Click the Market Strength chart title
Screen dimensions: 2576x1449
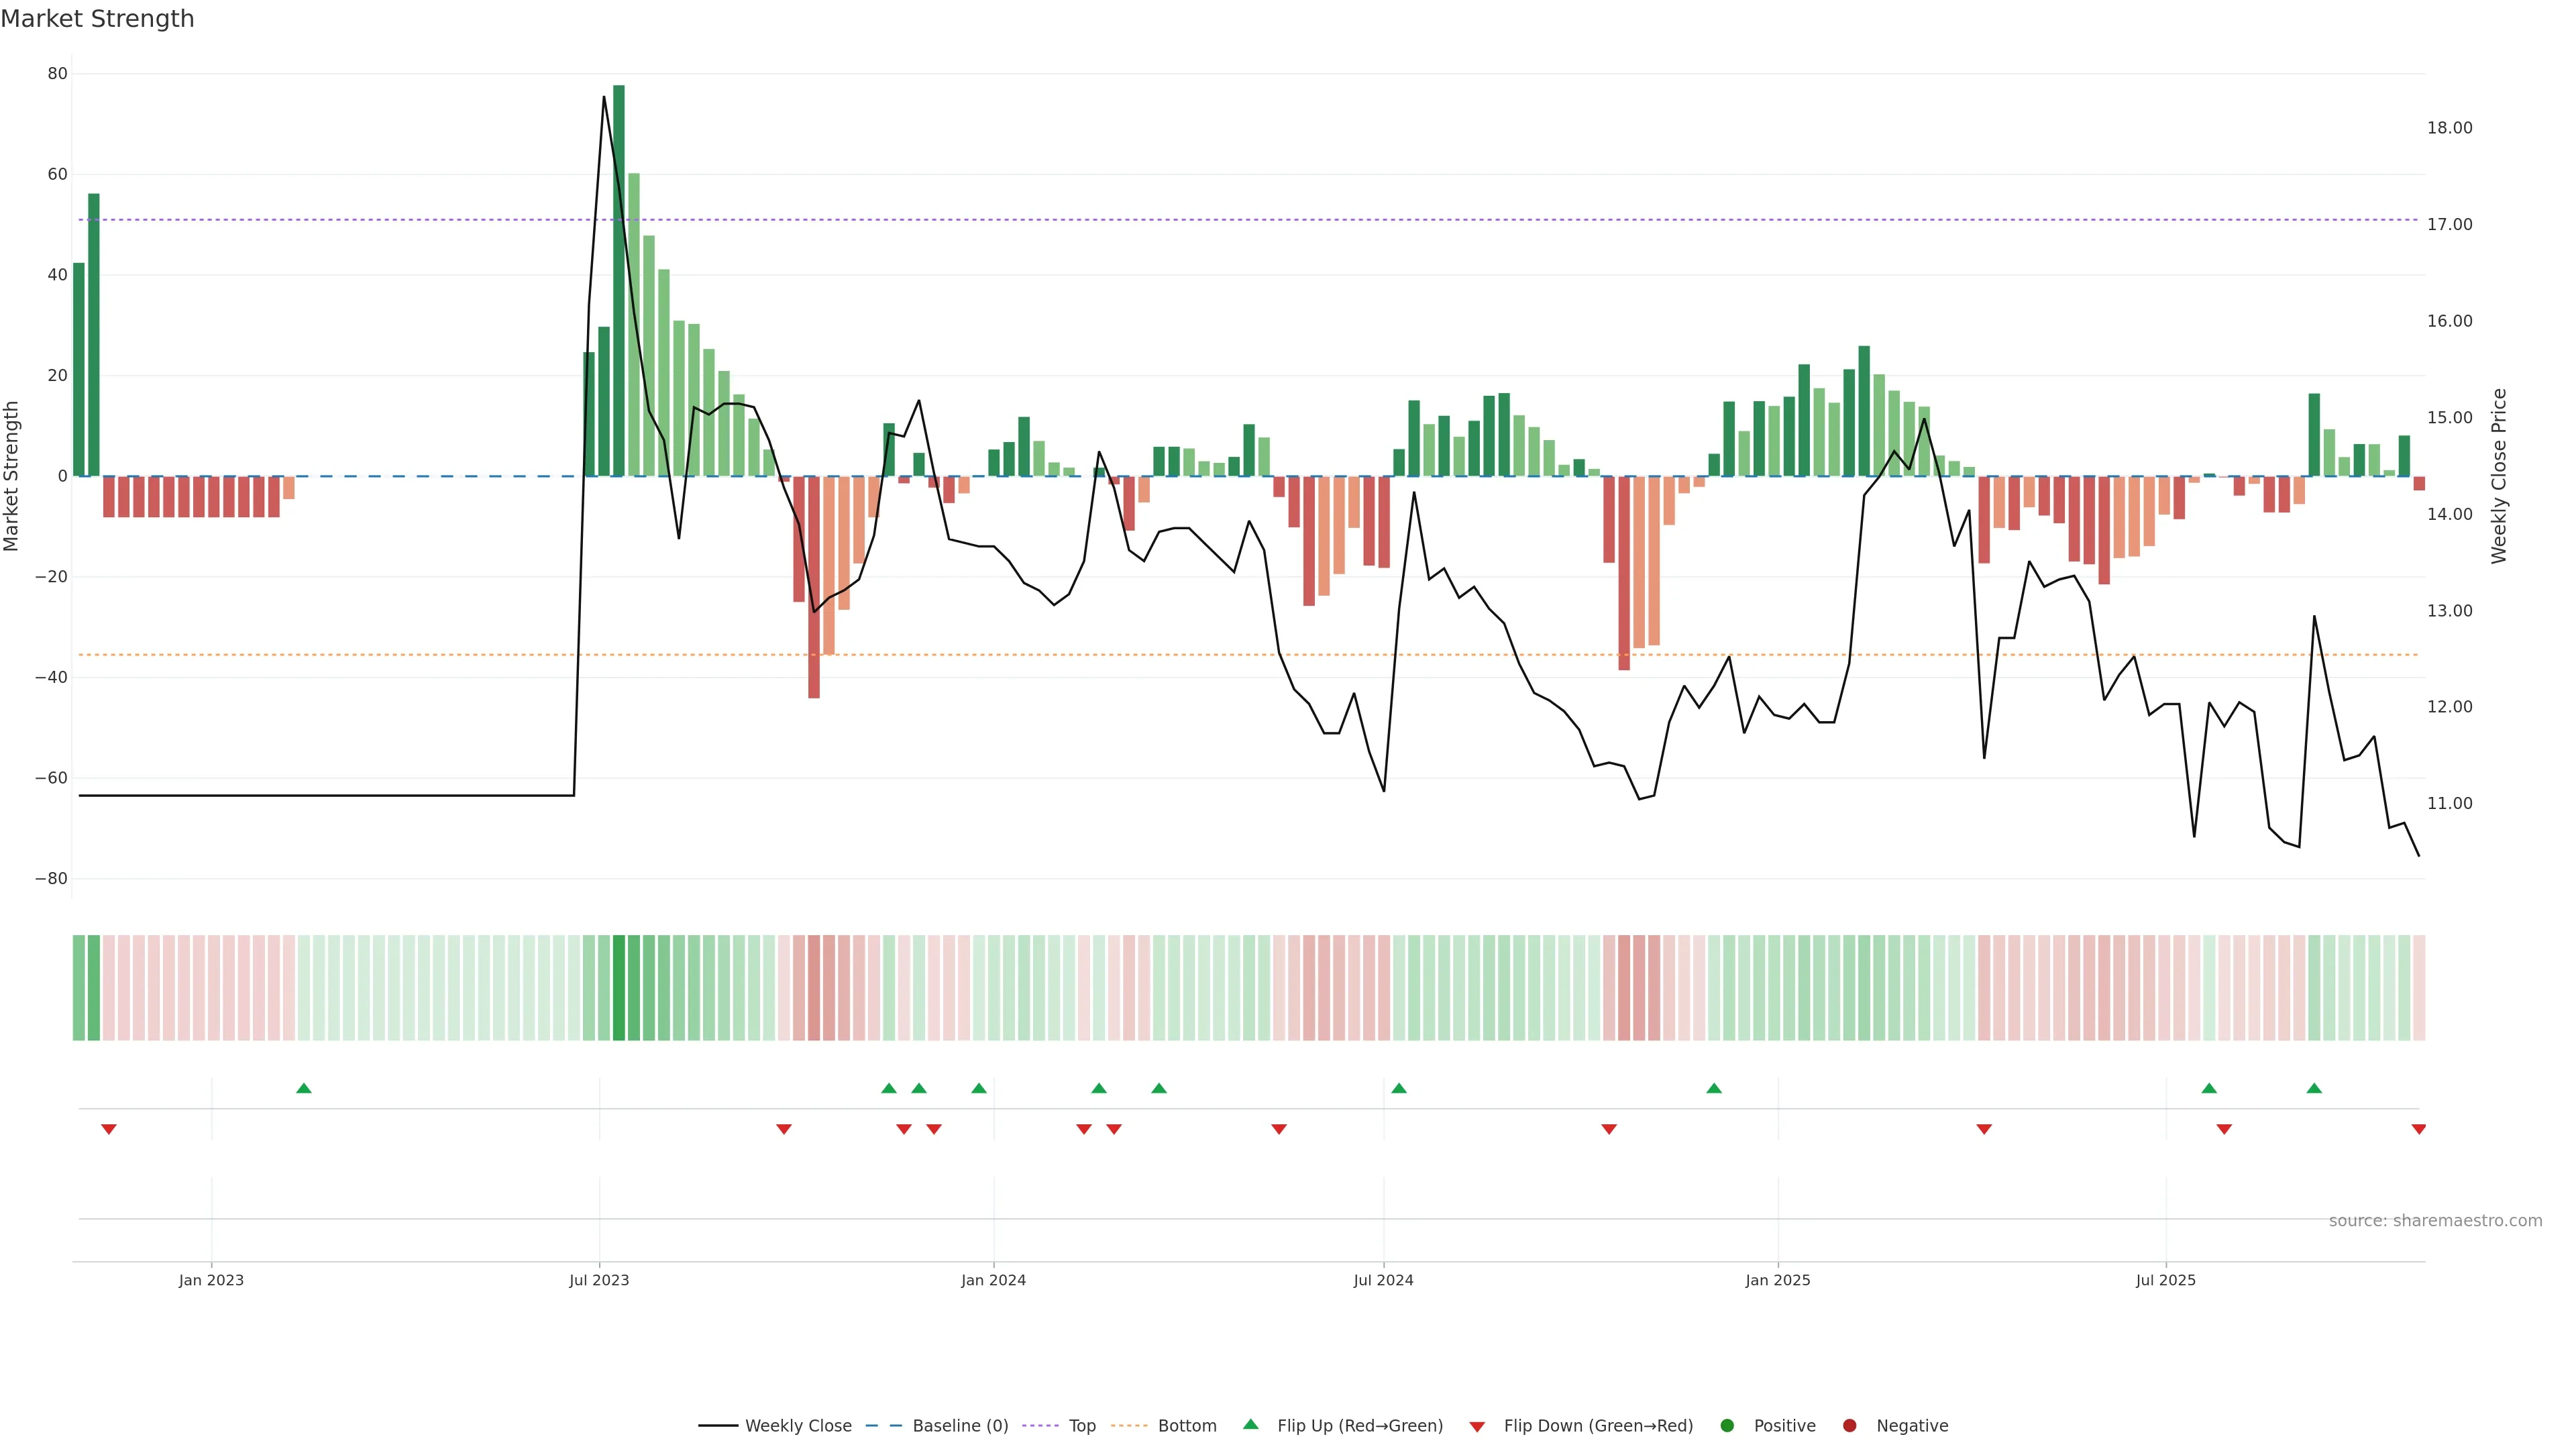(x=97, y=19)
